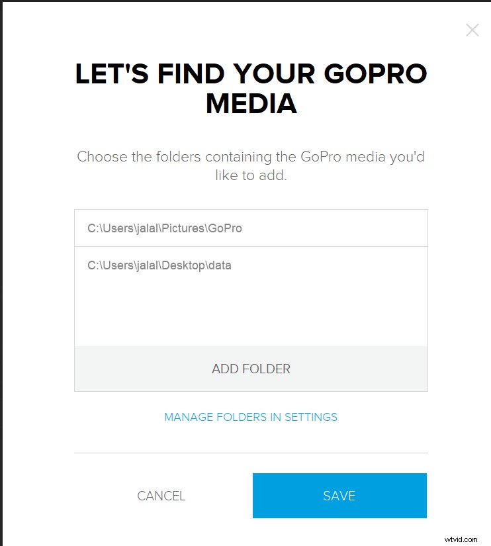Highlight the C:\Users\jalal\Pictures\GoPro row
491x546 pixels.
coord(251,228)
